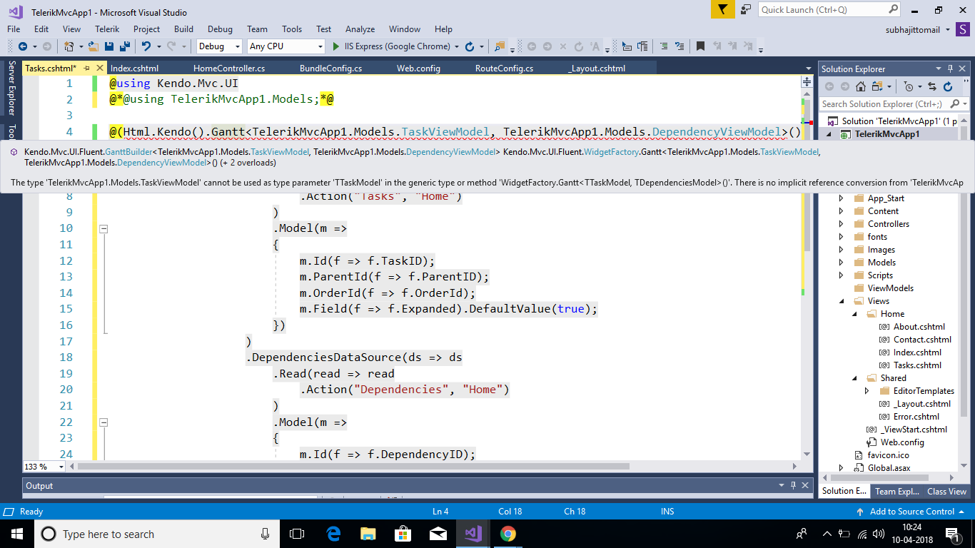Open Google Chrome from the taskbar
The image size is (975, 548).
(x=507, y=534)
